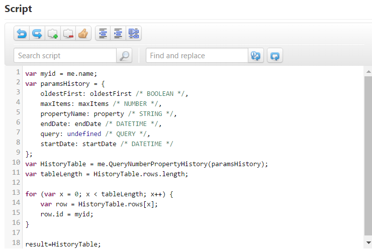The height and width of the screenshot is (251, 372).
Task: Click the replace icon beside Find and replace
Action: (x=256, y=55)
